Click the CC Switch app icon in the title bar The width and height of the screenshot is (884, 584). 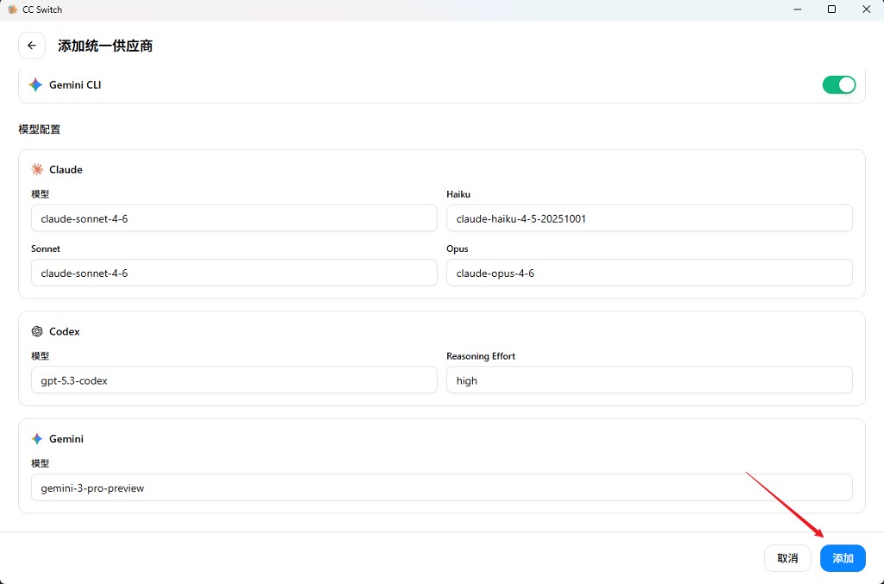click(x=12, y=9)
